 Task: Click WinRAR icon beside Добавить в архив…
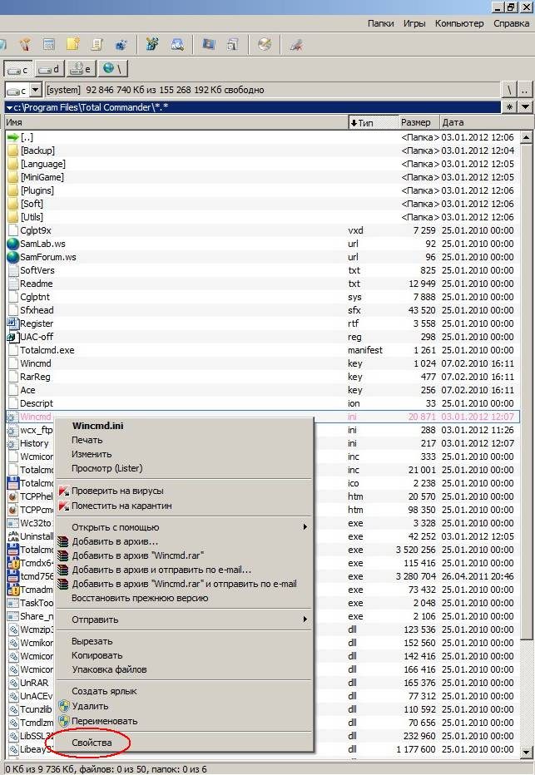(63, 541)
